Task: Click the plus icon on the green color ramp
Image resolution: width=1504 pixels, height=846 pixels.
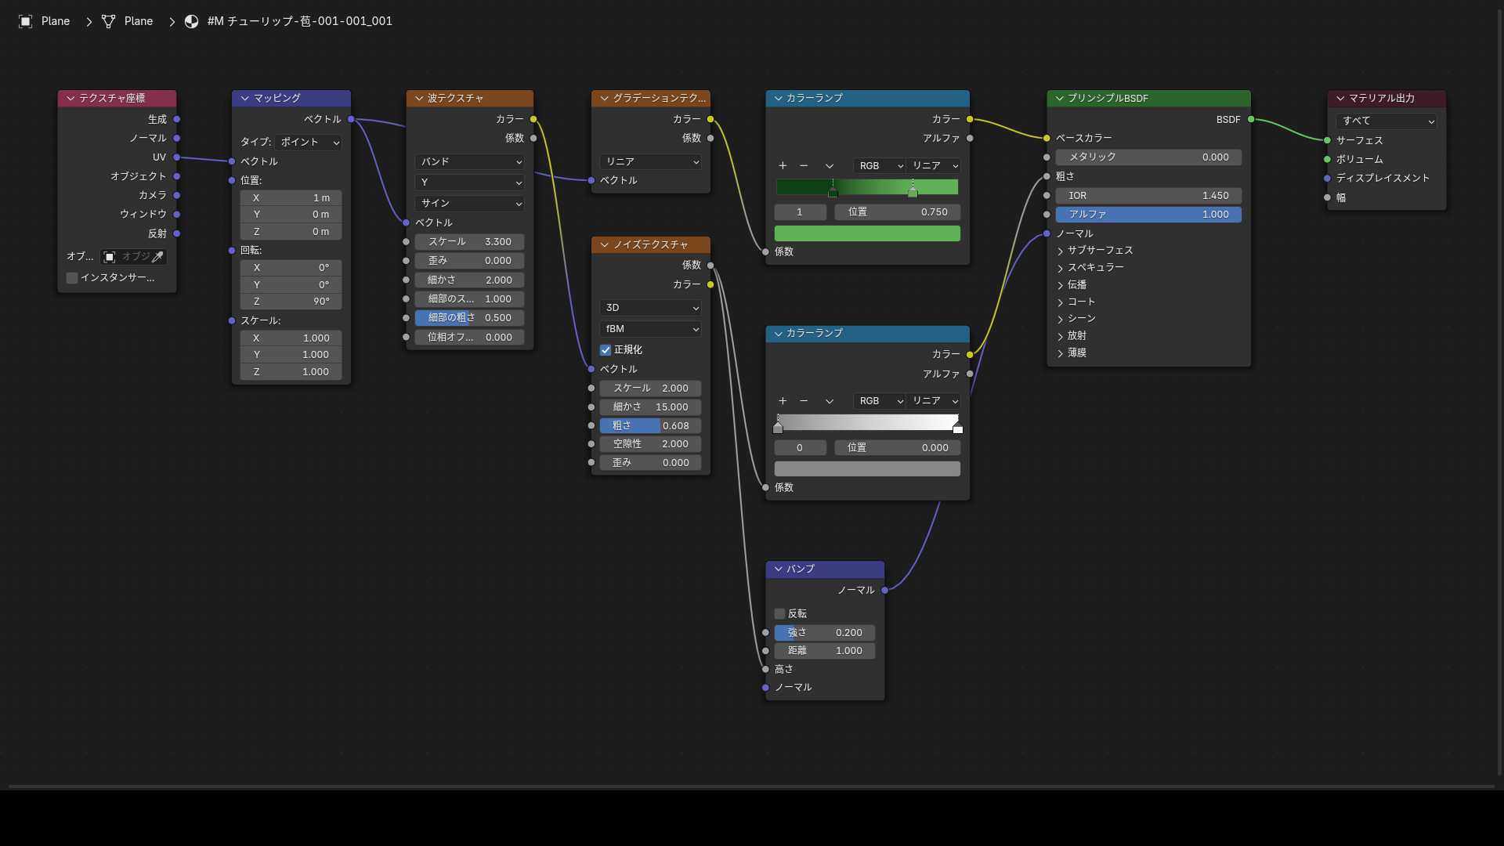Action: [x=783, y=165]
